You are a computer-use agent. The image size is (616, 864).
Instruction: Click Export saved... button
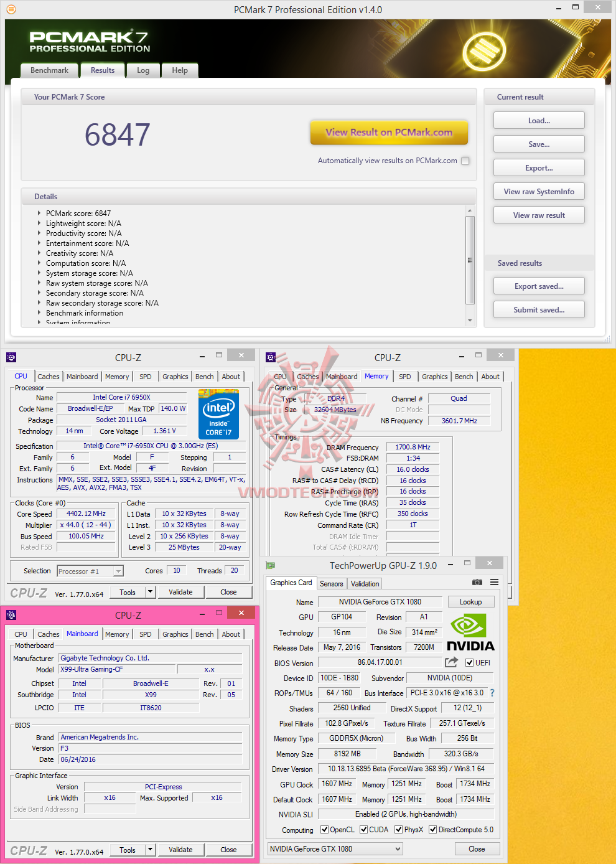pyautogui.click(x=539, y=286)
